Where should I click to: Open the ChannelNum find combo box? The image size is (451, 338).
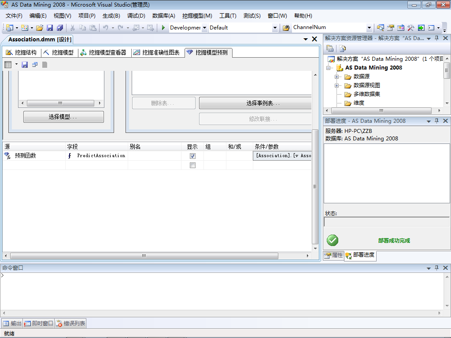click(370, 28)
